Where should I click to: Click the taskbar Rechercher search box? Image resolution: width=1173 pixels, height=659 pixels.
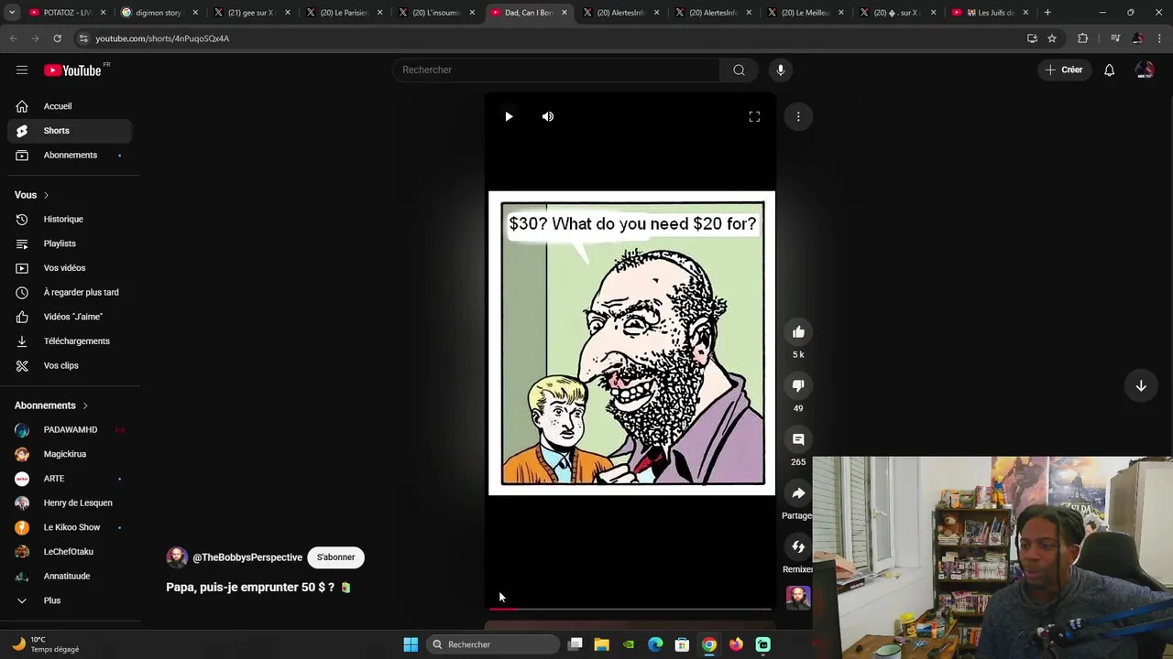pos(494,644)
